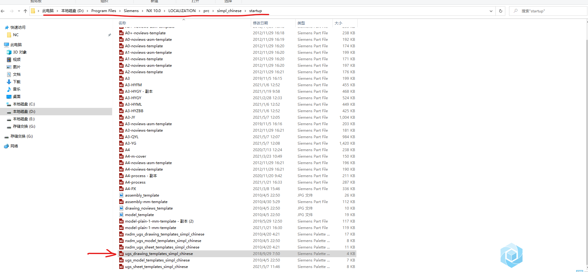Click the Refresh button beside address bar
588x272 pixels.
500,11
